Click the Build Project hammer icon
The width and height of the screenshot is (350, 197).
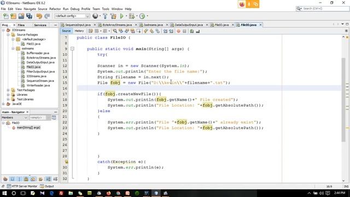(x=105, y=16)
